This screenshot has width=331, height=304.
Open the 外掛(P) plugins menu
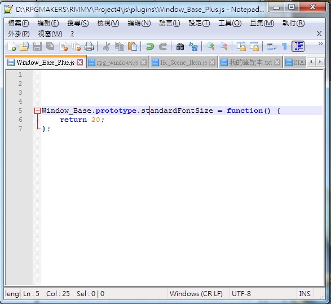coord(19,34)
